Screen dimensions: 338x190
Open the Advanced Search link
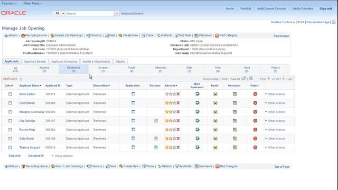pos(132,13)
